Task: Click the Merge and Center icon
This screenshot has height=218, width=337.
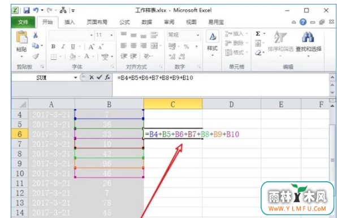Action: point(154,46)
